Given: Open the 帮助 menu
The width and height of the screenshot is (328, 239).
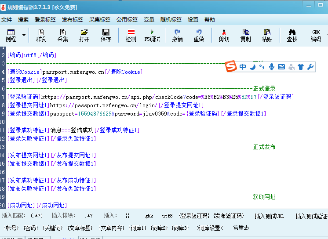Looking at the screenshot, I should coord(210,20).
